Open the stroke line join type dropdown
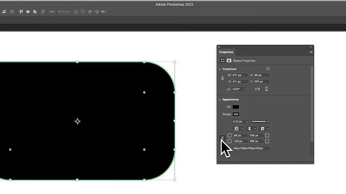 click(x=264, y=129)
